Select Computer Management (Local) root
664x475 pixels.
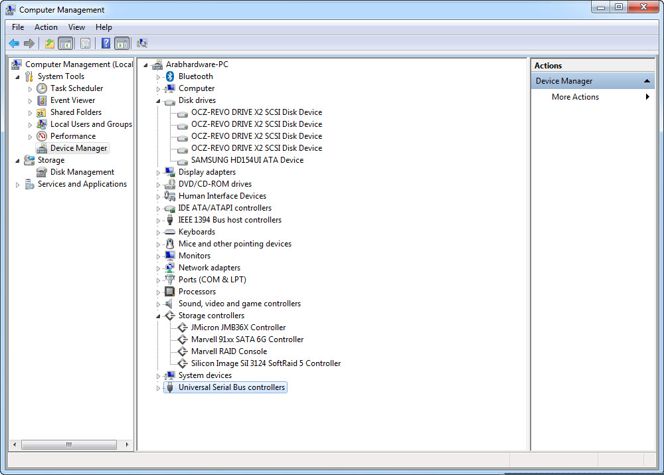click(x=79, y=64)
